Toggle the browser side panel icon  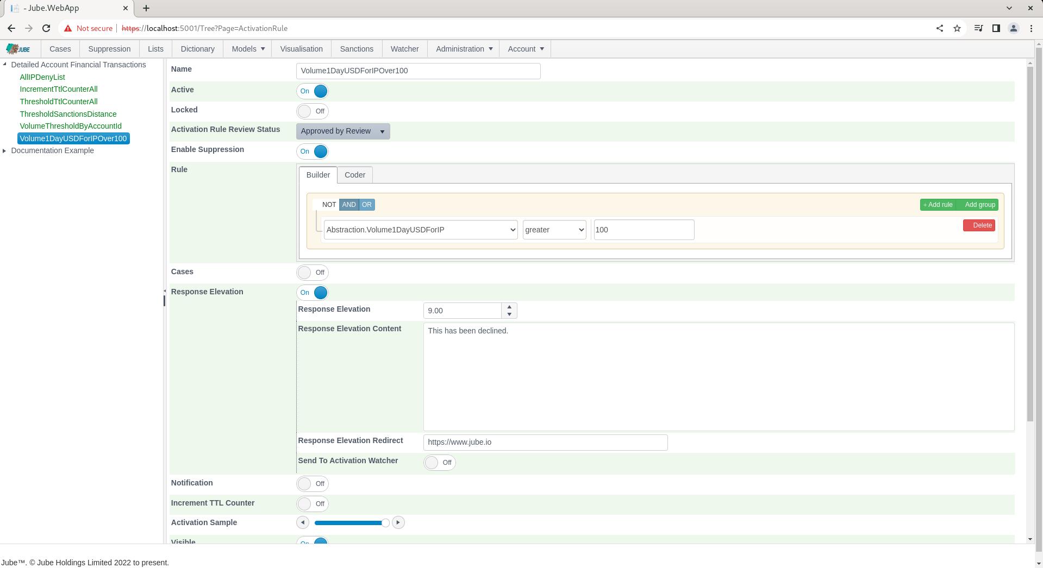[x=996, y=28]
